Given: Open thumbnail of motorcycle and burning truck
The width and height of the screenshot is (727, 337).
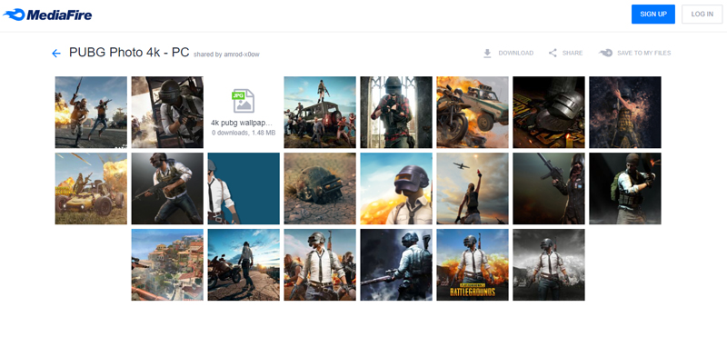Looking at the screenshot, I should point(473,112).
